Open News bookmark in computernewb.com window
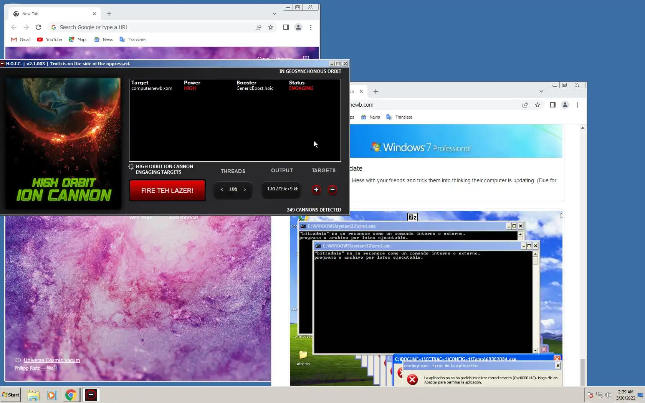Screen dimensions: 645x403 tap(370, 117)
